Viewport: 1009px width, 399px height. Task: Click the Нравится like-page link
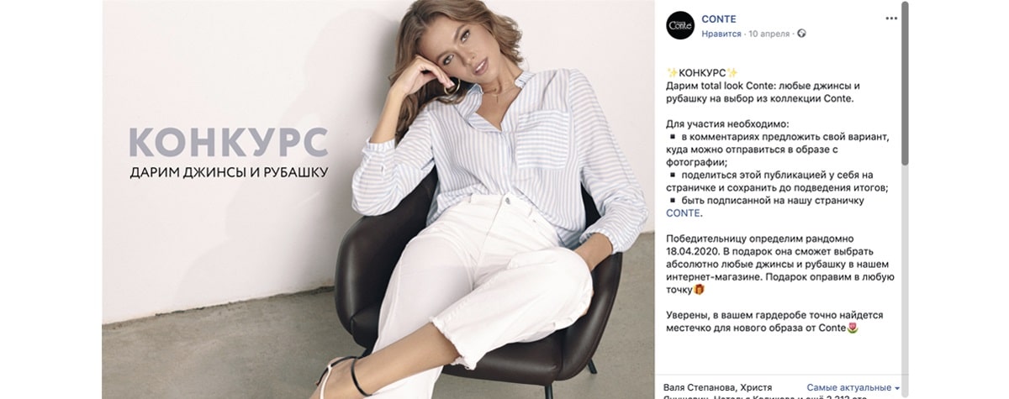point(721,34)
